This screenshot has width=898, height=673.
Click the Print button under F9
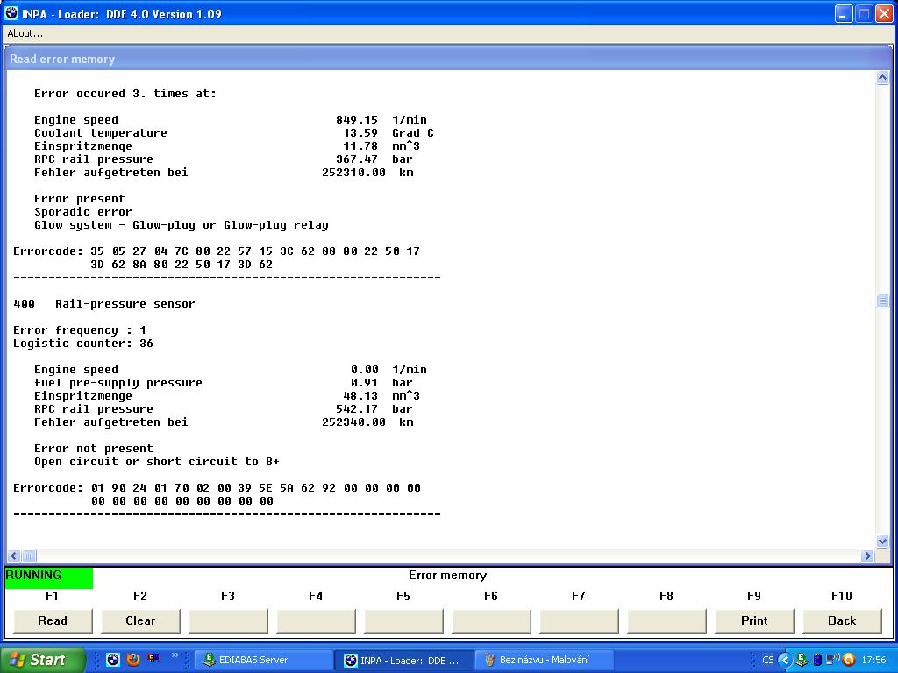click(x=754, y=620)
